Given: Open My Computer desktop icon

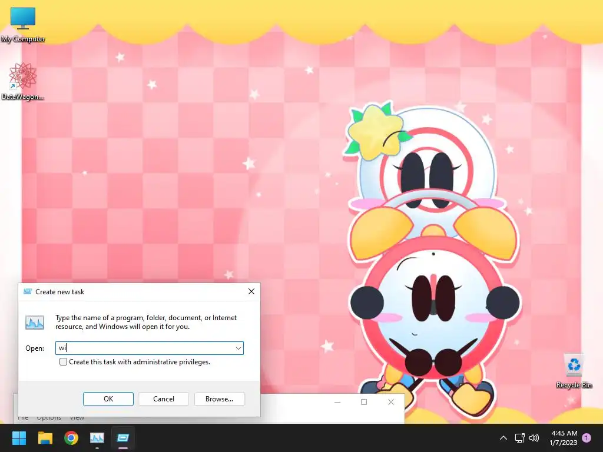Looking at the screenshot, I should (x=23, y=24).
